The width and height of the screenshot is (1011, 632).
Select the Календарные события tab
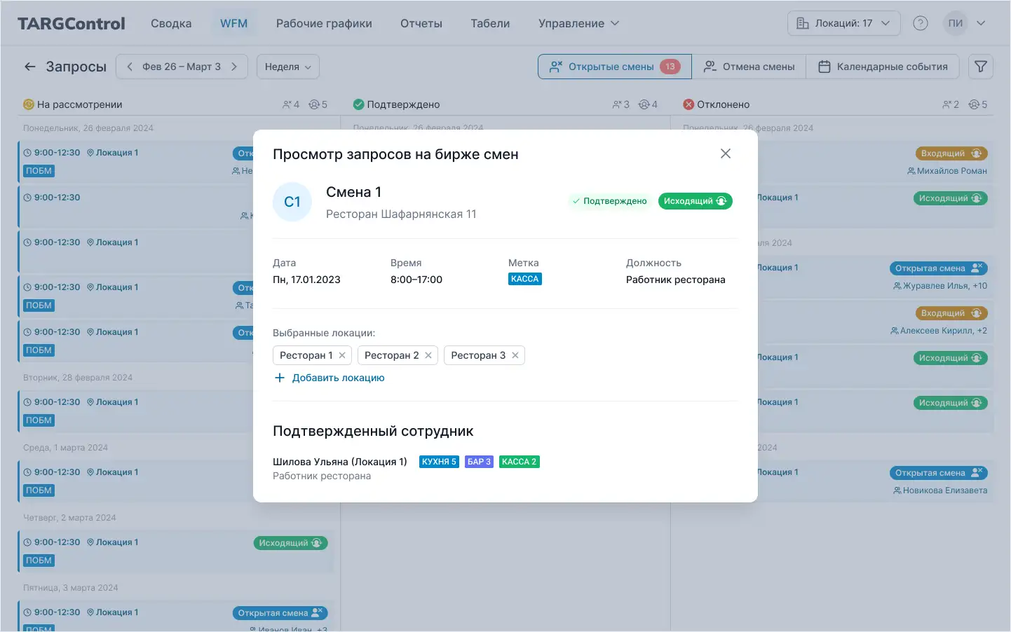tap(883, 67)
